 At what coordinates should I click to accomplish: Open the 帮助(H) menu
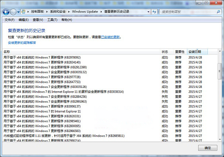[67, 20]
